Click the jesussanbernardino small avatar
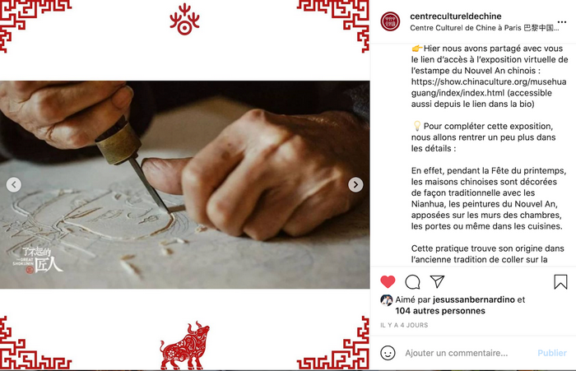The height and width of the screenshot is (371, 576). tap(387, 300)
